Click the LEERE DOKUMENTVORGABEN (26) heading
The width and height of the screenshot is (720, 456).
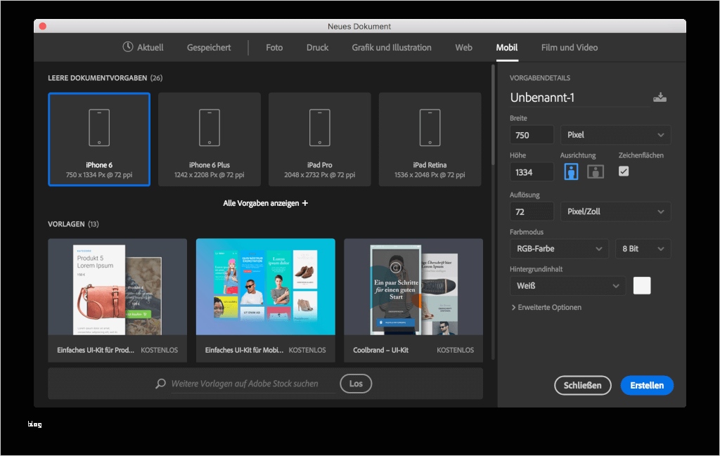(105, 78)
